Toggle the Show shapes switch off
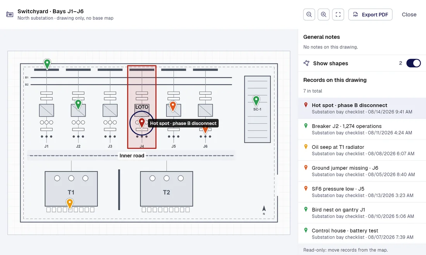The width and height of the screenshot is (426, 255). [414, 63]
